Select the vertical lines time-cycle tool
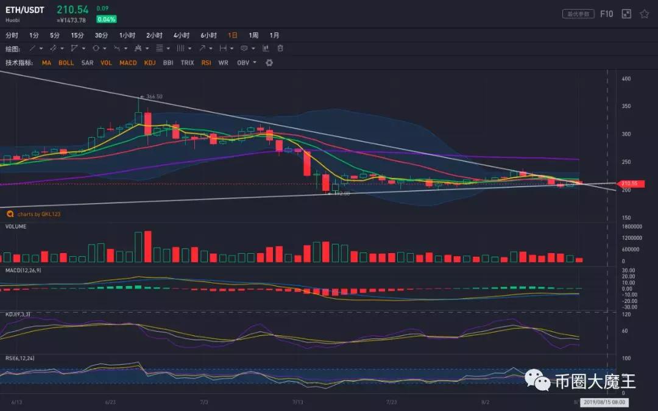 [x=180, y=49]
